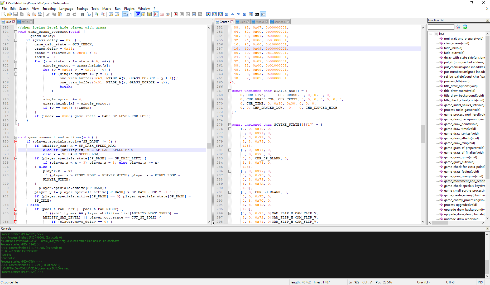
Task: Toggle the indent guide toolbar button
Action: click(138, 14)
